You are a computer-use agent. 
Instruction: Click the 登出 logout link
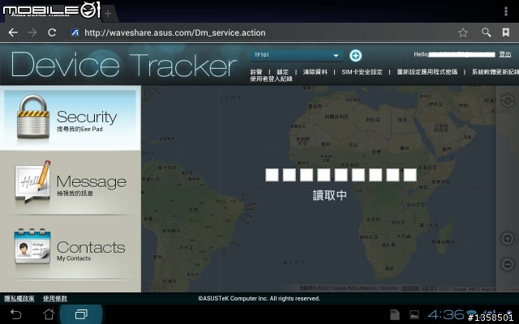[x=505, y=54]
